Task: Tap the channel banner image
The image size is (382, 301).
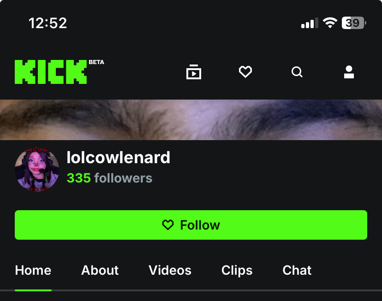Action: tap(191, 120)
